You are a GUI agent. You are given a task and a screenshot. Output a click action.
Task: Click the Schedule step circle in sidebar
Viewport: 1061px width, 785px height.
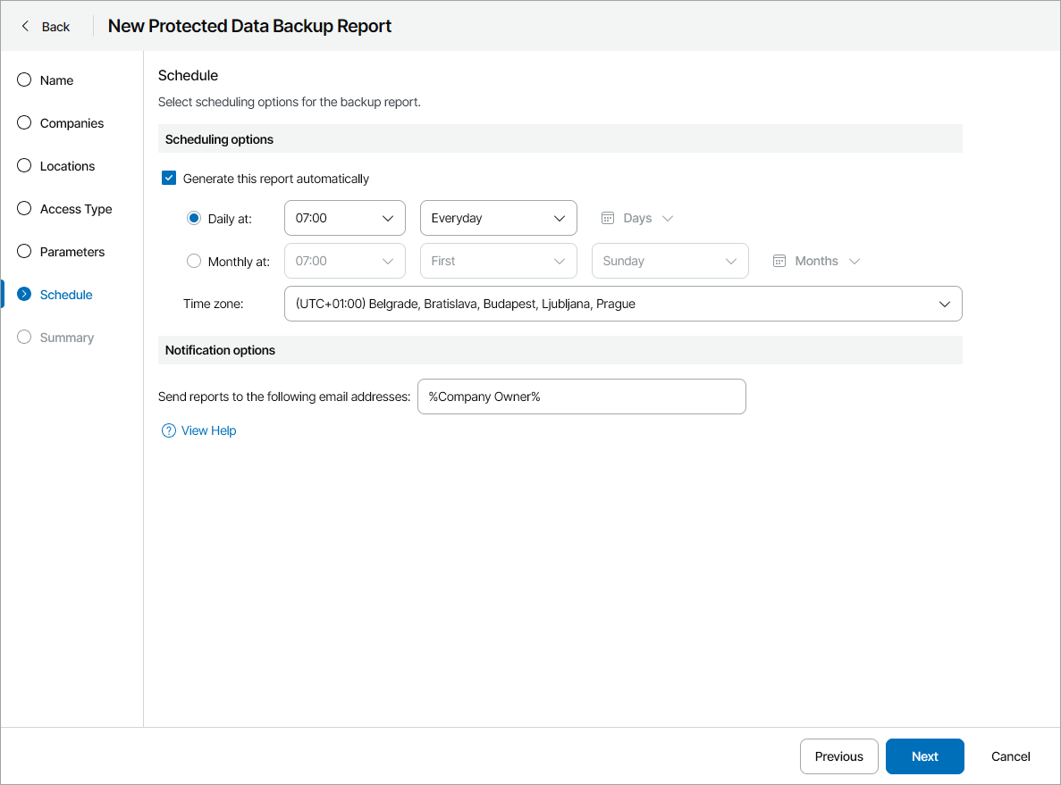23,294
